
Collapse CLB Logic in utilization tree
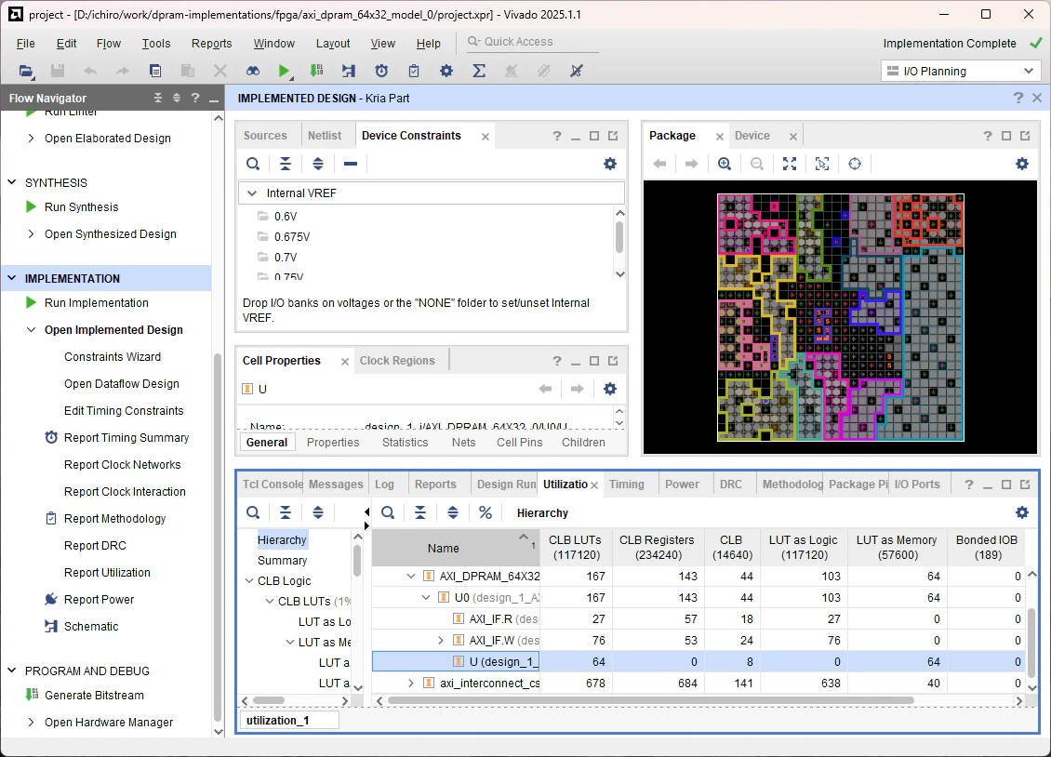coord(249,581)
